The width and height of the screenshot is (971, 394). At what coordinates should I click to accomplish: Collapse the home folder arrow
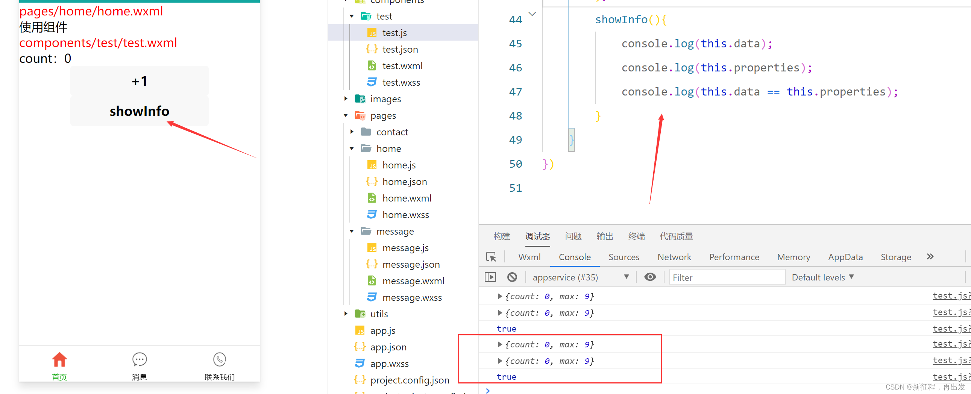[x=351, y=149]
